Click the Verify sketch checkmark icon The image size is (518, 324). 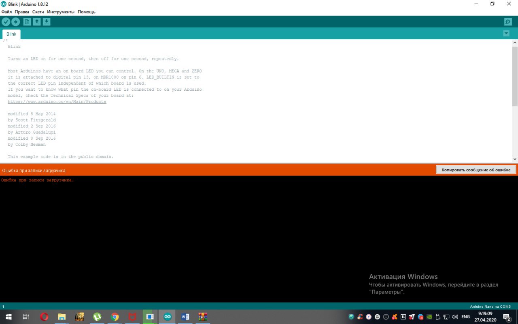(x=6, y=22)
